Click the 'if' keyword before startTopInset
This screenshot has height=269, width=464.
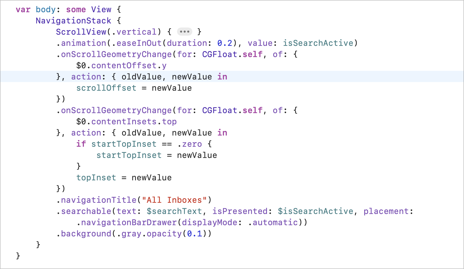pos(81,144)
